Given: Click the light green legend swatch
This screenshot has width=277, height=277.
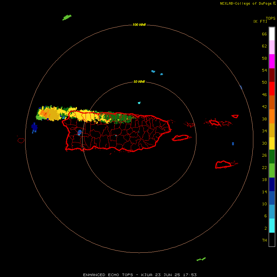Looking at the screenshot, I should (x=272, y=171).
